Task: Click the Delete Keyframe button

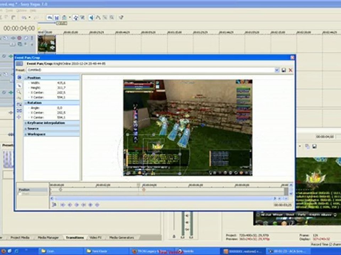Action: (x=97, y=204)
